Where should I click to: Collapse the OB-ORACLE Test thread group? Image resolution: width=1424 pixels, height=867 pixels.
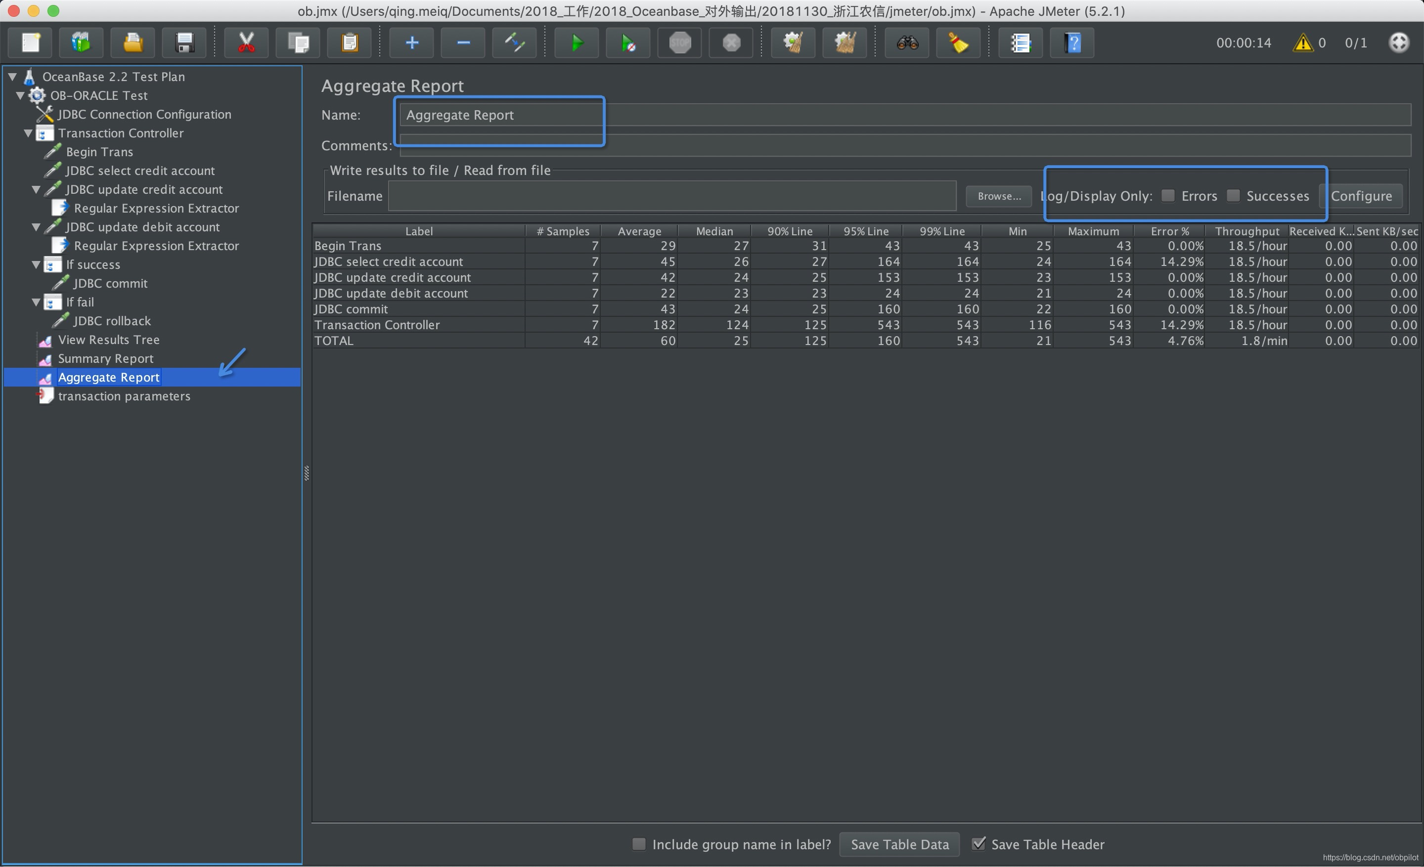(20, 95)
